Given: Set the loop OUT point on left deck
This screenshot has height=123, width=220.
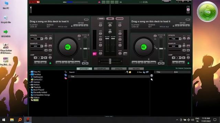Looking at the screenshot, I should pos(44,63).
